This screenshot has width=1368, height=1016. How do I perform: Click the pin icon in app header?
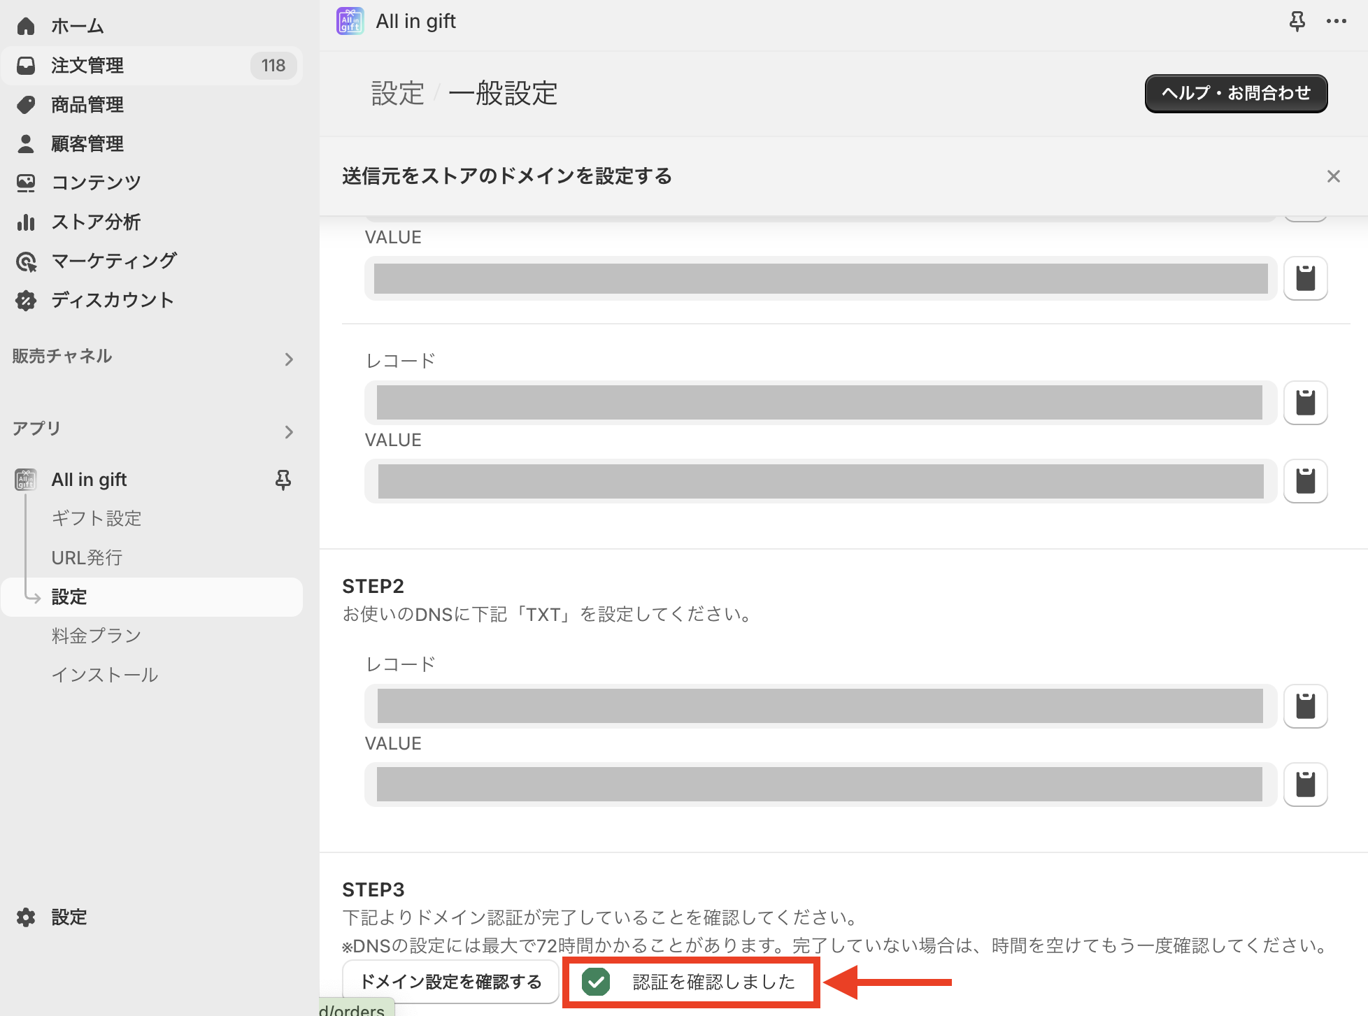click(1297, 22)
